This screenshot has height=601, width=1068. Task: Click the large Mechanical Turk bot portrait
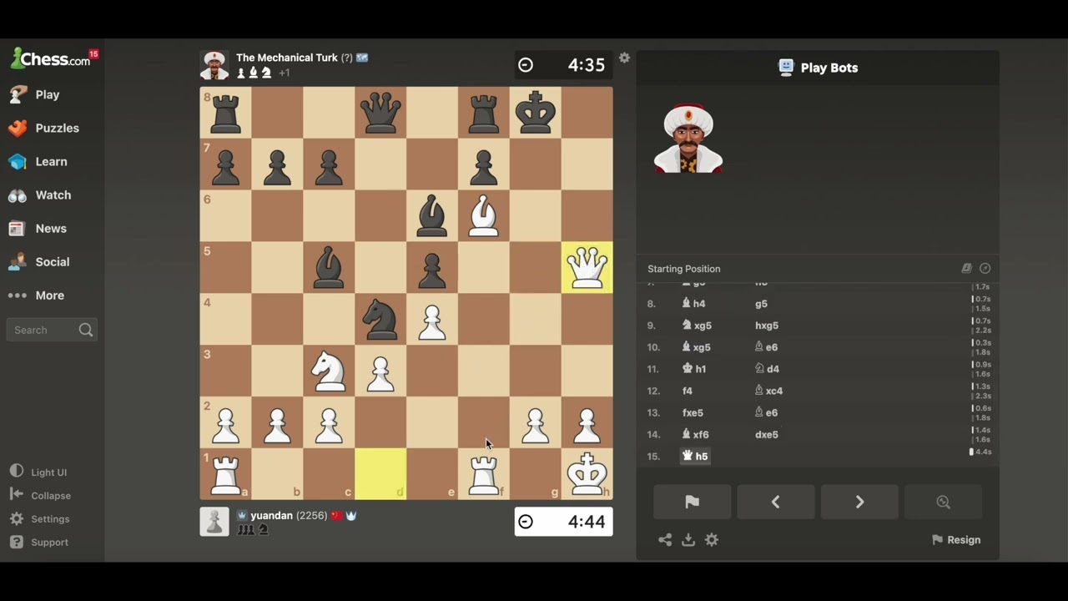click(x=688, y=139)
